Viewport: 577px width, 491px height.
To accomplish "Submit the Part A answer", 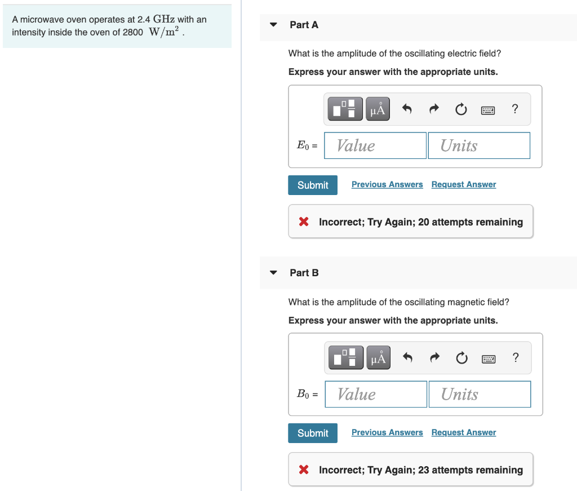I will (x=313, y=185).
